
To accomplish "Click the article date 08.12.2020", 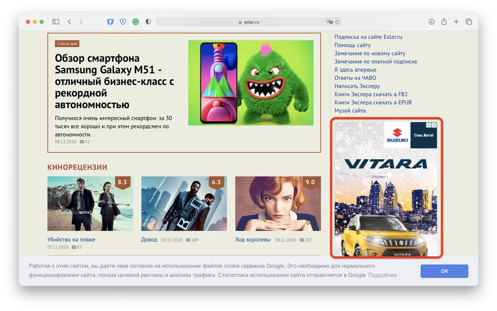I will pyautogui.click(x=66, y=142).
